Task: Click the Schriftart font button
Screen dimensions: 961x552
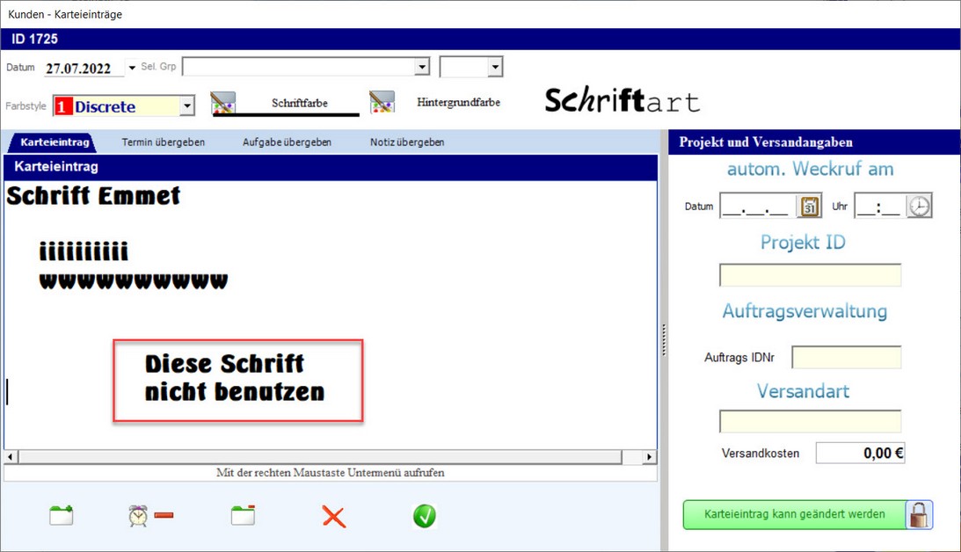Action: 622,101
